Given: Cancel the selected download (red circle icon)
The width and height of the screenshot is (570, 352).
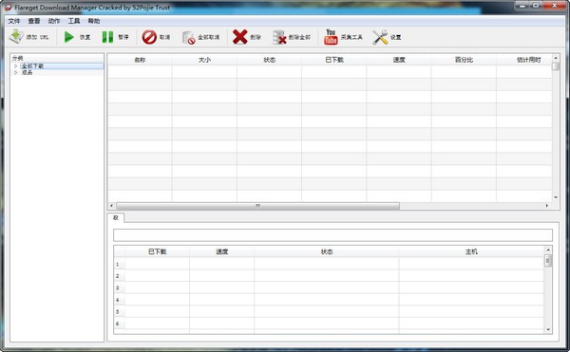Looking at the screenshot, I should point(149,37).
